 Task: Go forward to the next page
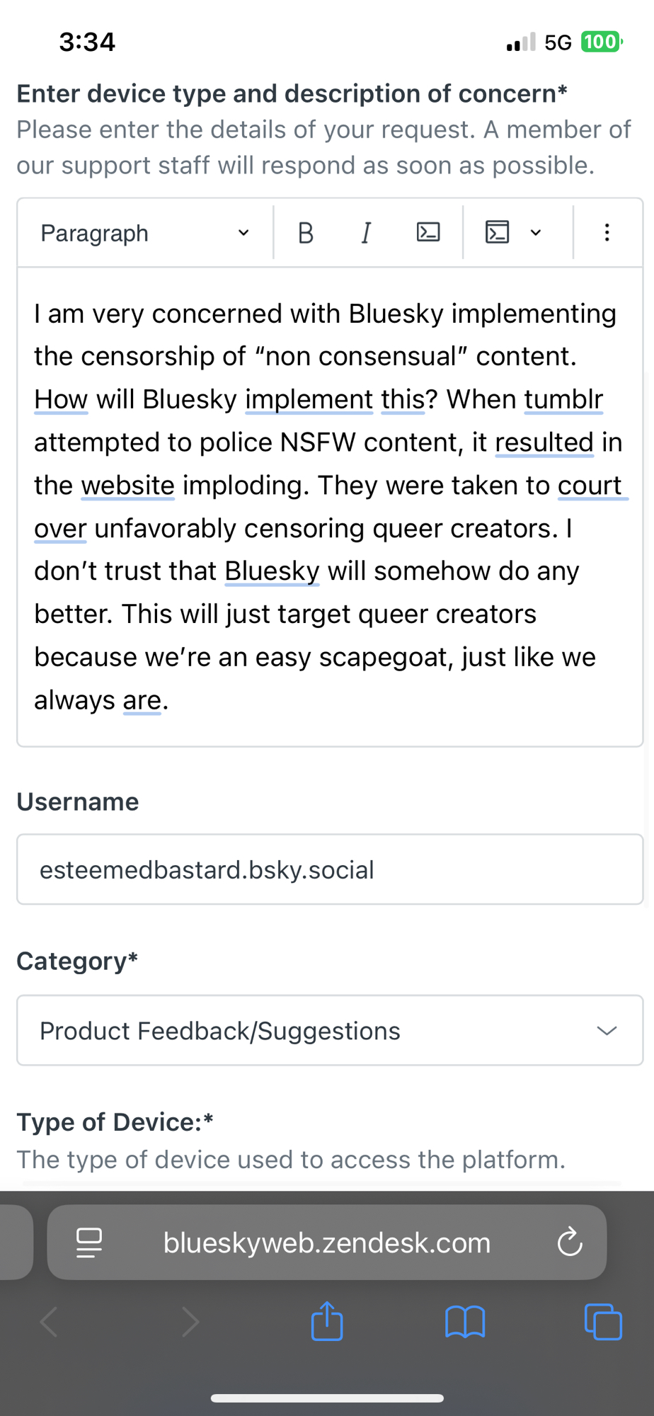pos(190,1321)
